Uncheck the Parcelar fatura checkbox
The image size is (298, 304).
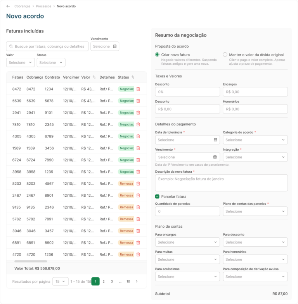(158, 197)
